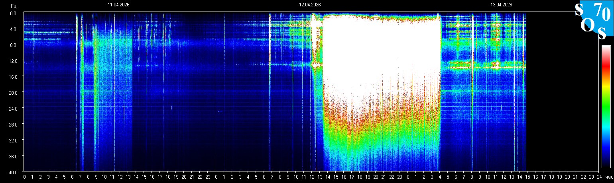Click the 28.0 frequency tick label
This screenshot has width=614, height=183.
coord(13,124)
